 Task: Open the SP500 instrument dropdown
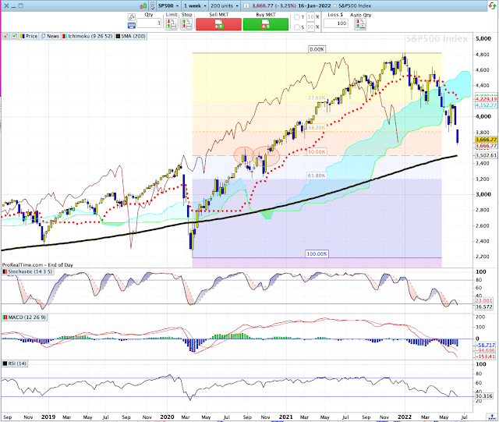(x=168, y=5)
